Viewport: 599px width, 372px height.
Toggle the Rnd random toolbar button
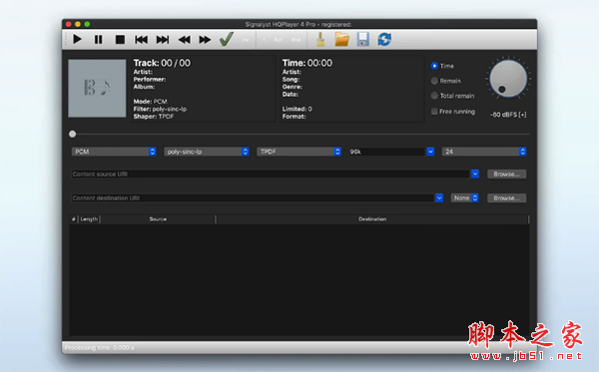(296, 40)
